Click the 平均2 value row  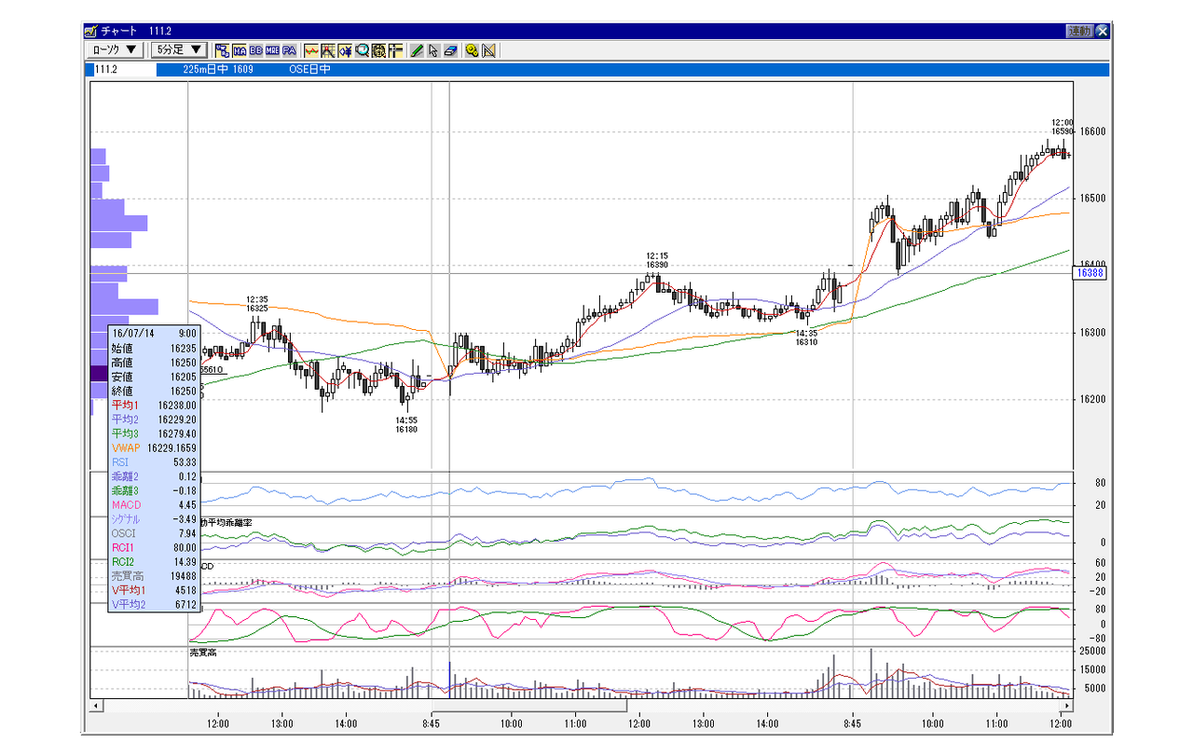coord(154,419)
